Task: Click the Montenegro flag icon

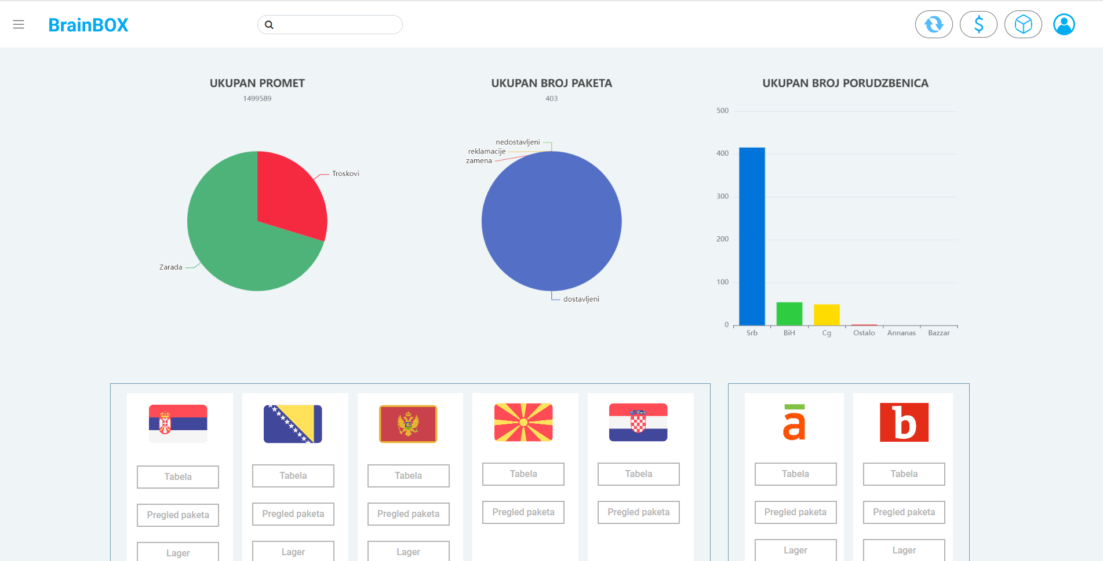Action: (408, 424)
